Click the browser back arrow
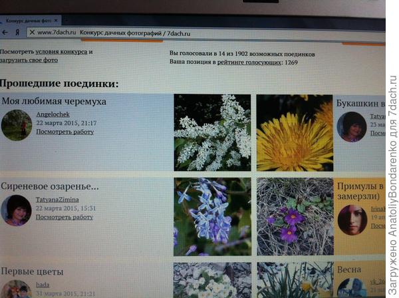399x298 pixels. [5, 32]
